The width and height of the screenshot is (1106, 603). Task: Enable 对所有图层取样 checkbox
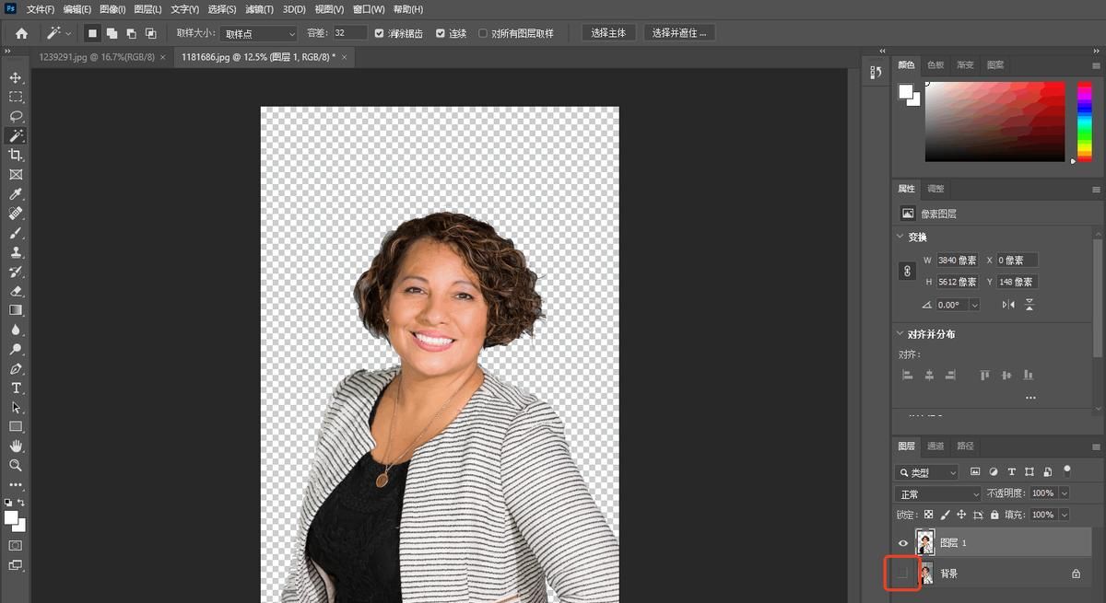tap(483, 33)
